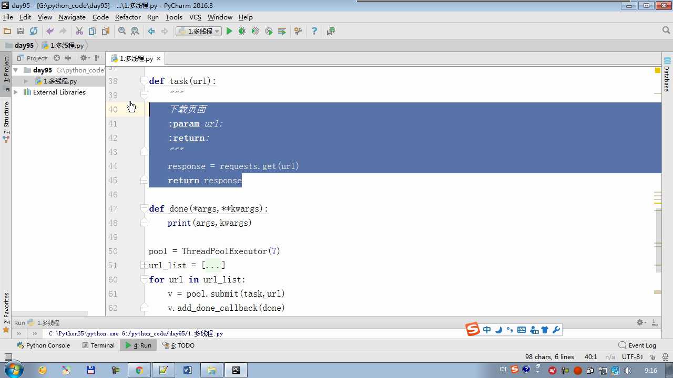The image size is (673, 378).
Task: Open Chrome from the taskbar
Action: point(139,370)
